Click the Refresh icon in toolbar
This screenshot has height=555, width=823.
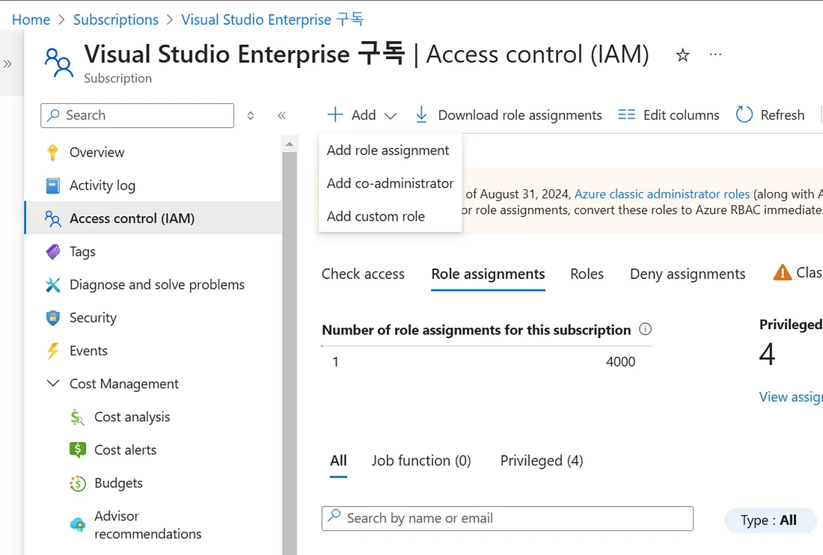click(x=744, y=114)
